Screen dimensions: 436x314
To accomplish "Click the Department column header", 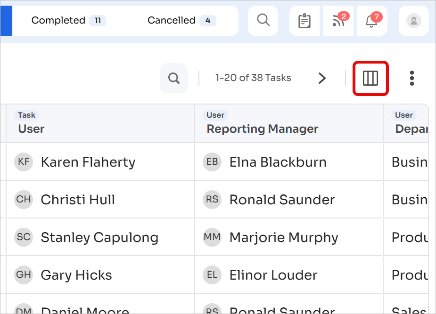I will click(406, 123).
